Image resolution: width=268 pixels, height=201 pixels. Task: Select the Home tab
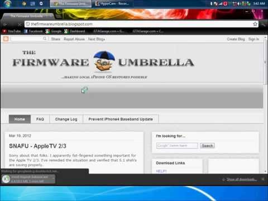tap(20, 119)
